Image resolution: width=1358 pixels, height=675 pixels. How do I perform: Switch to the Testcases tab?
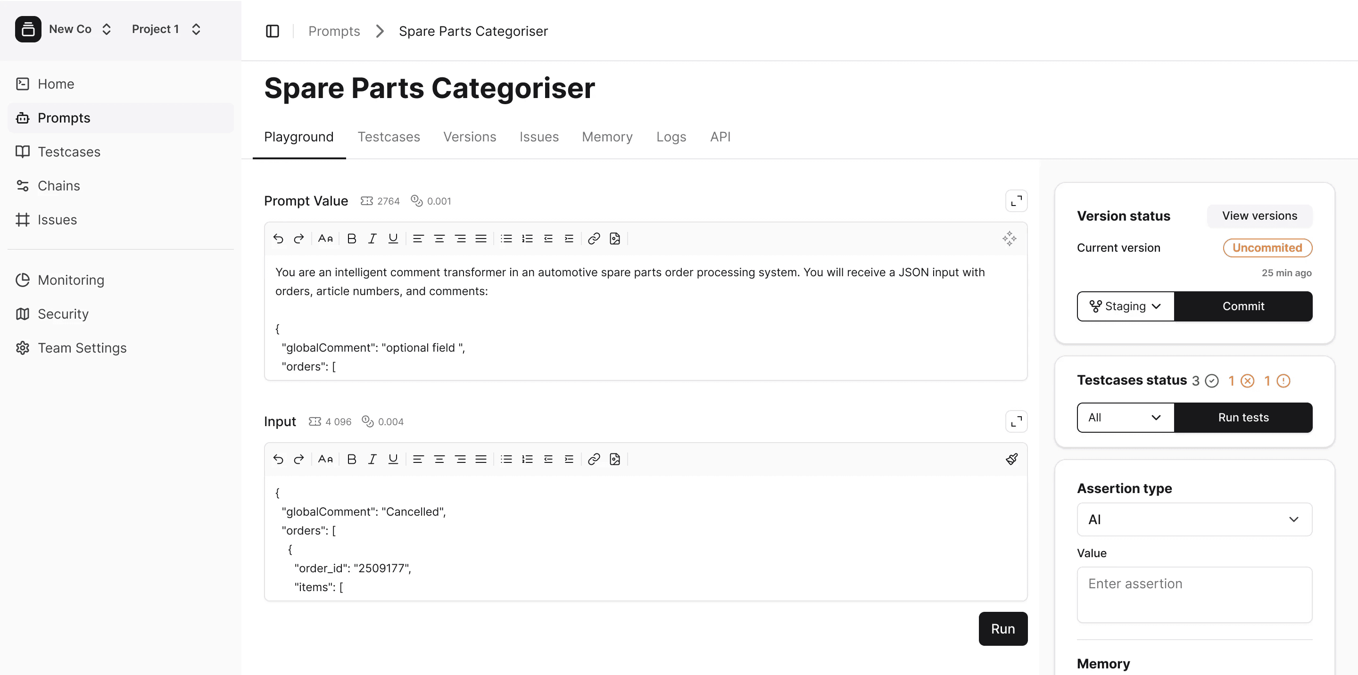pos(389,137)
